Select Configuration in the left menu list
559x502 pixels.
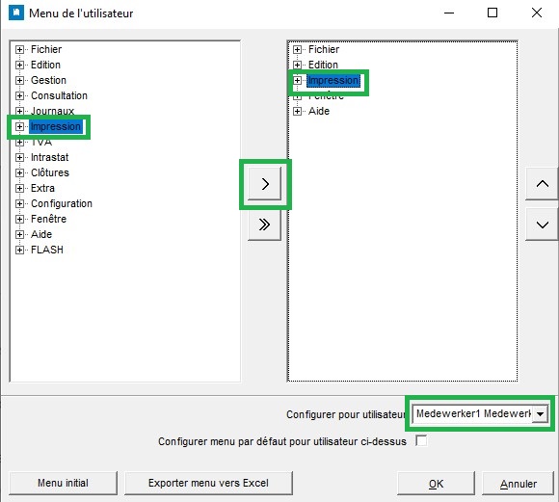pyautogui.click(x=62, y=203)
